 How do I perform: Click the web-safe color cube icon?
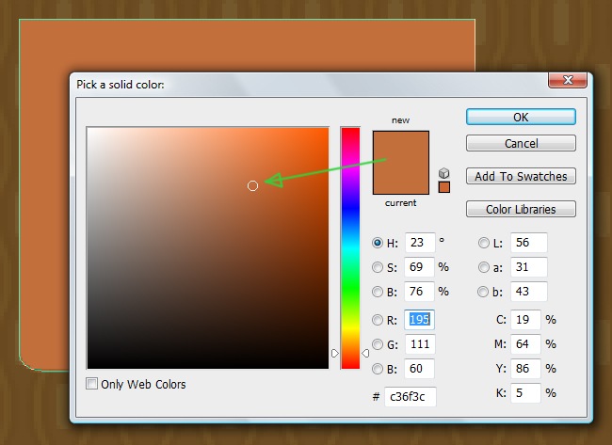point(444,172)
